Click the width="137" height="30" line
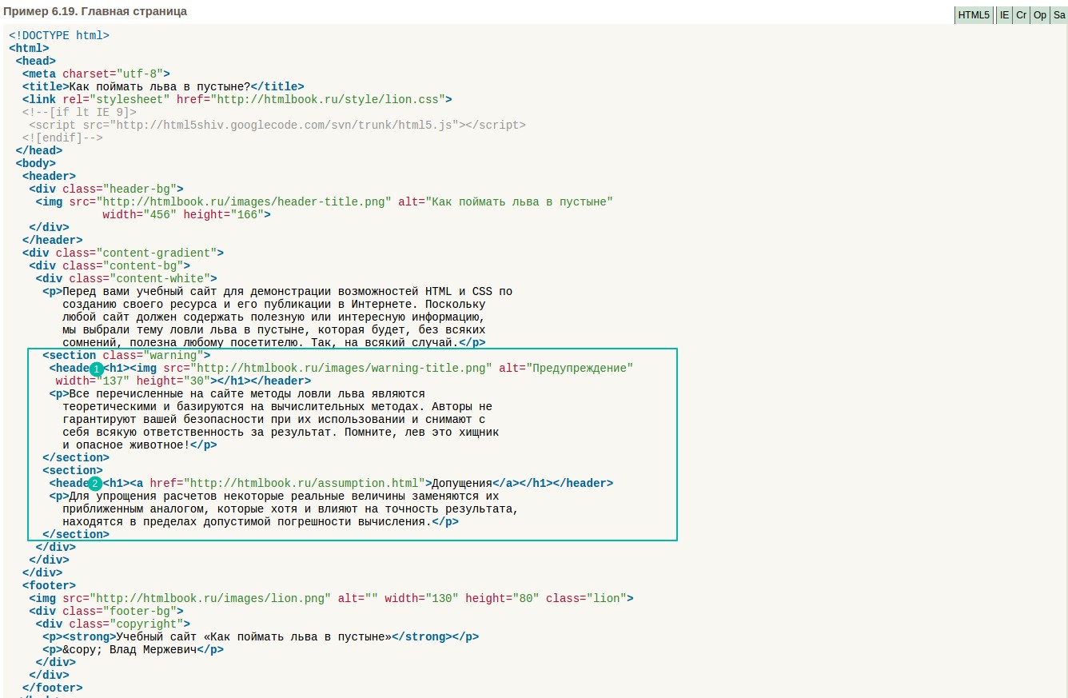The image size is (1068, 698). click(x=183, y=381)
